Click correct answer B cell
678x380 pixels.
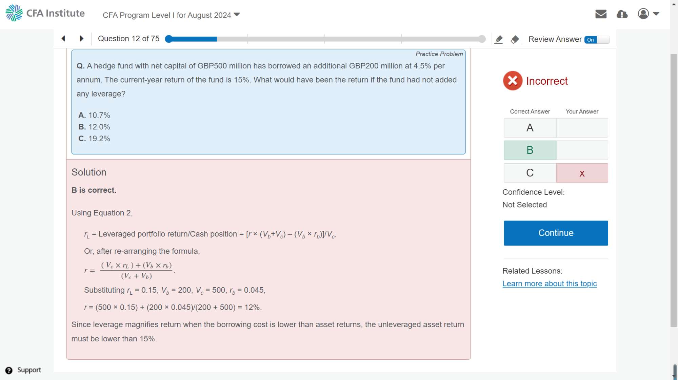(530, 150)
